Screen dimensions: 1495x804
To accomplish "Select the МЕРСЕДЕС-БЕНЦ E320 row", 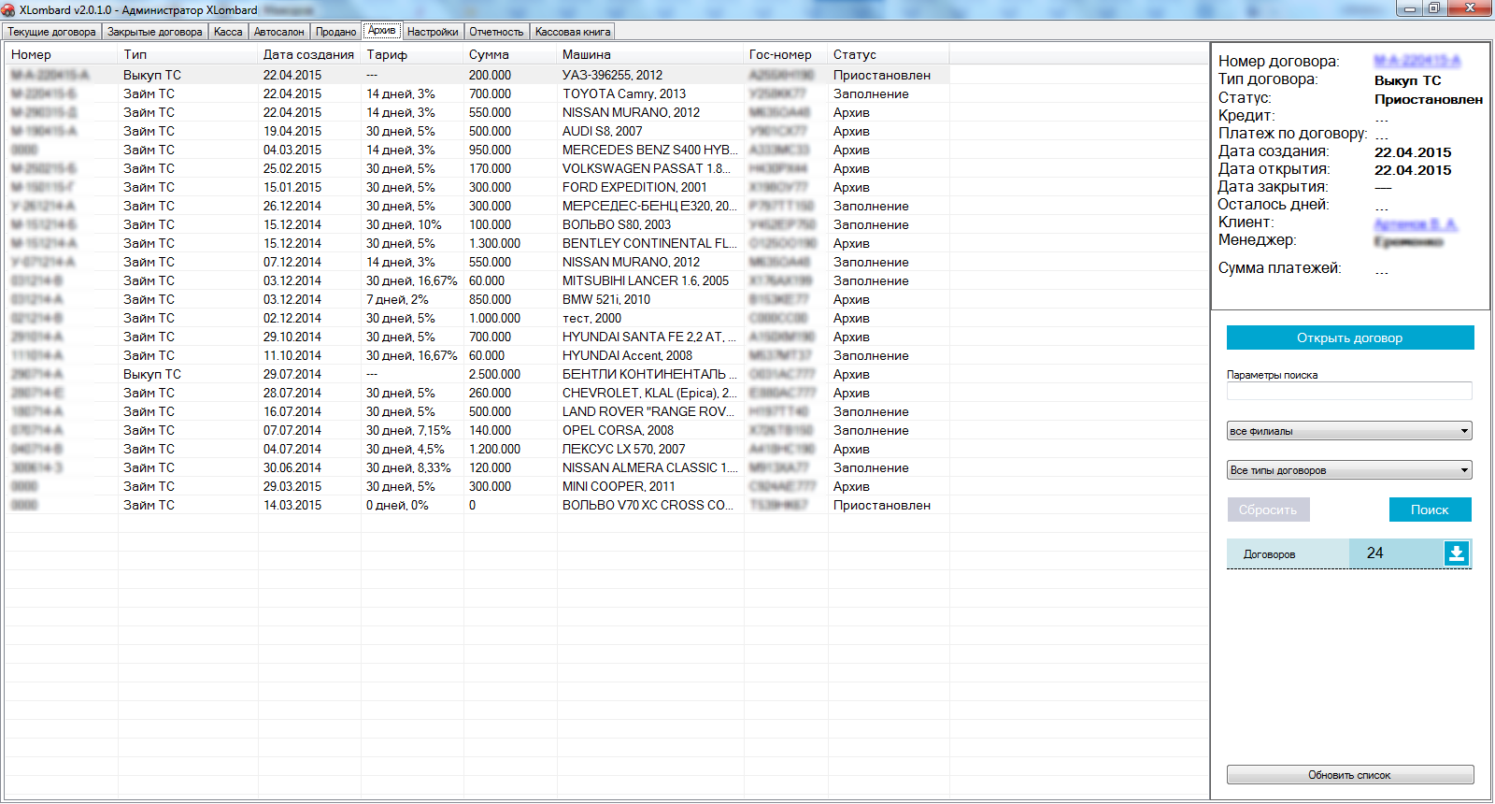I will click(x=477, y=206).
